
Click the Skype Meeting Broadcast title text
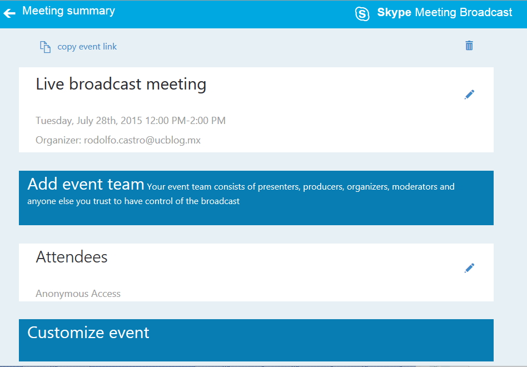point(445,13)
